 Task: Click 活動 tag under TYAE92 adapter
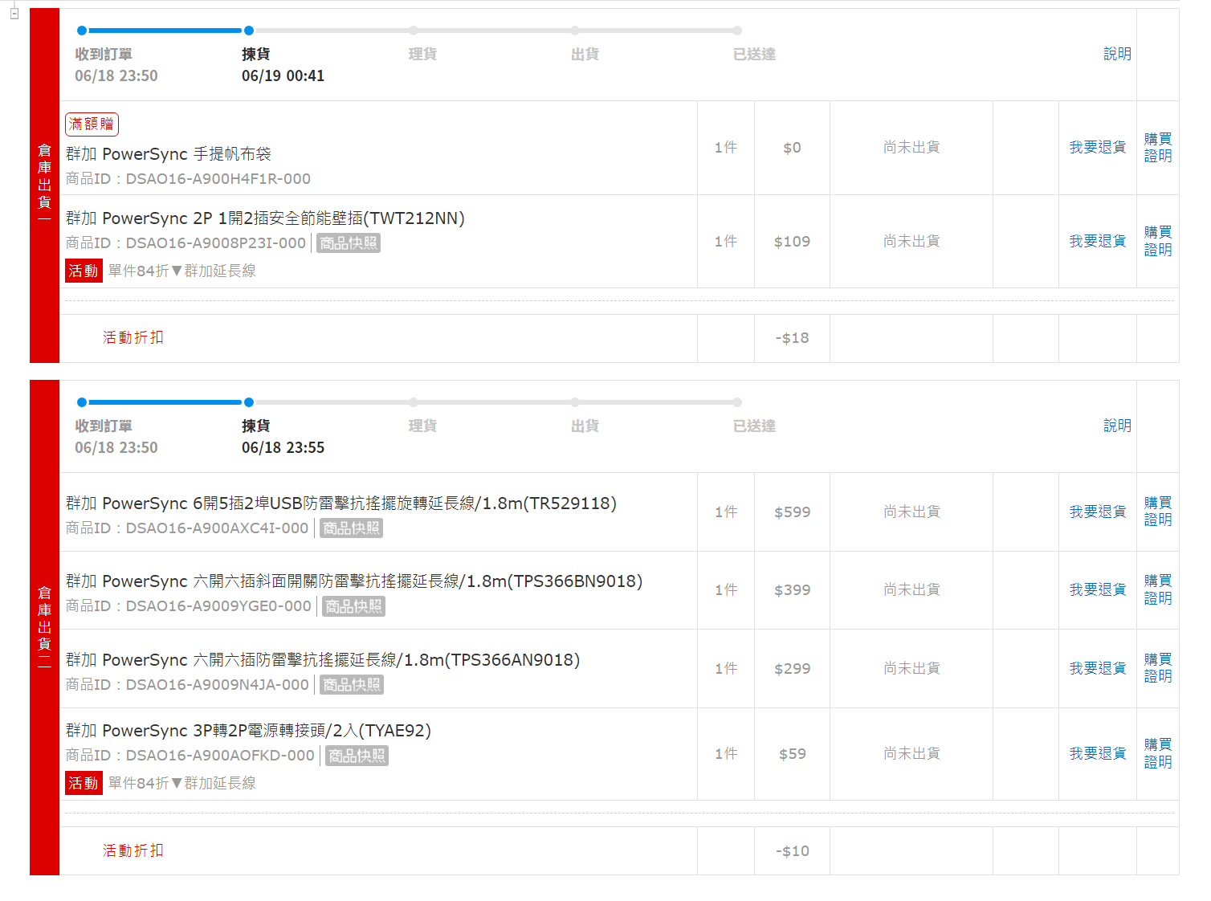coord(84,783)
